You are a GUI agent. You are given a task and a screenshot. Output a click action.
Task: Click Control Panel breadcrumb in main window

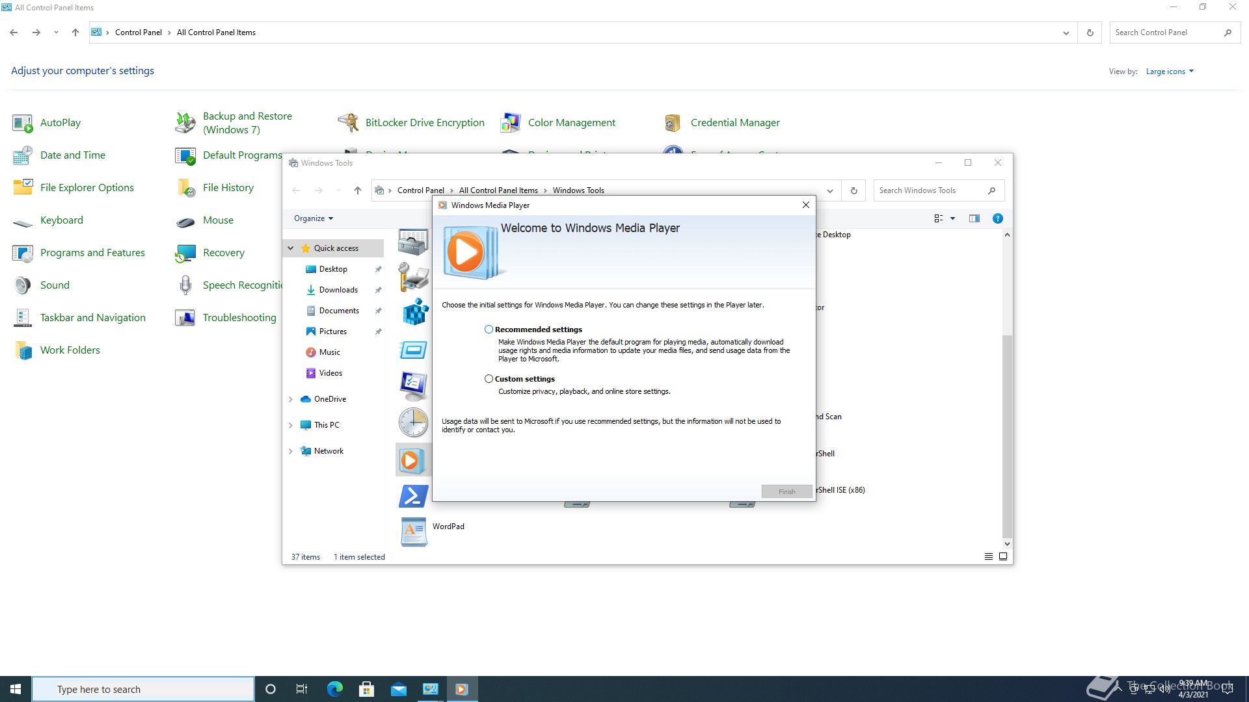pyautogui.click(x=139, y=32)
